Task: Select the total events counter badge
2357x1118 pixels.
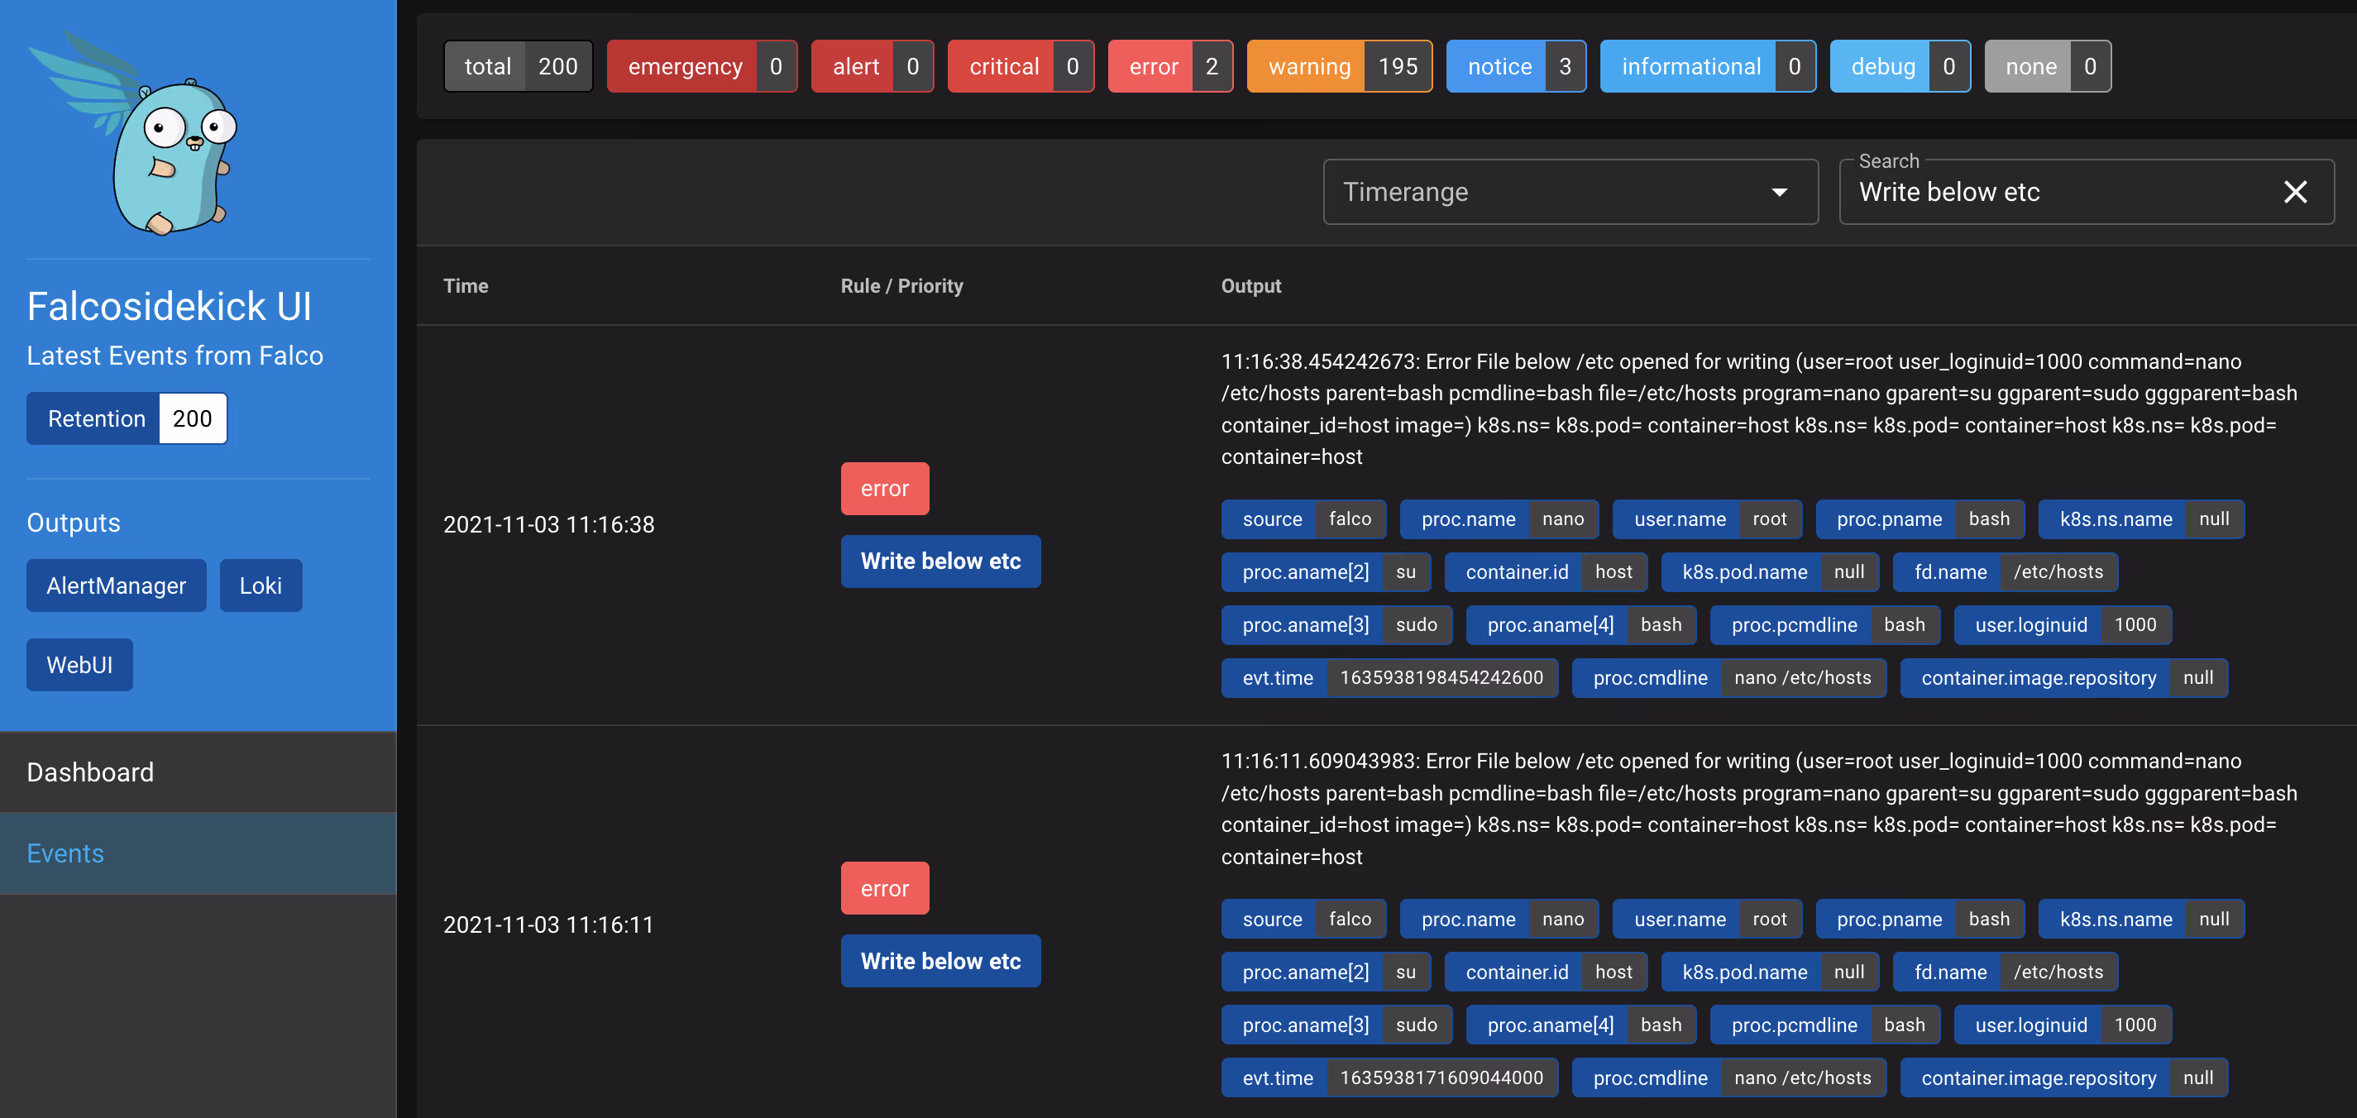Action: 518,66
